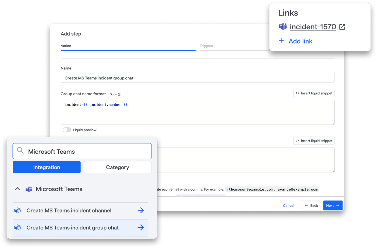Viewport: 377px width, 248px height.
Task: Collapse the Microsoft Teams integration group
Action: (x=18, y=189)
